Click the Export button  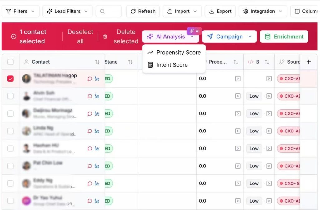pyautogui.click(x=220, y=11)
